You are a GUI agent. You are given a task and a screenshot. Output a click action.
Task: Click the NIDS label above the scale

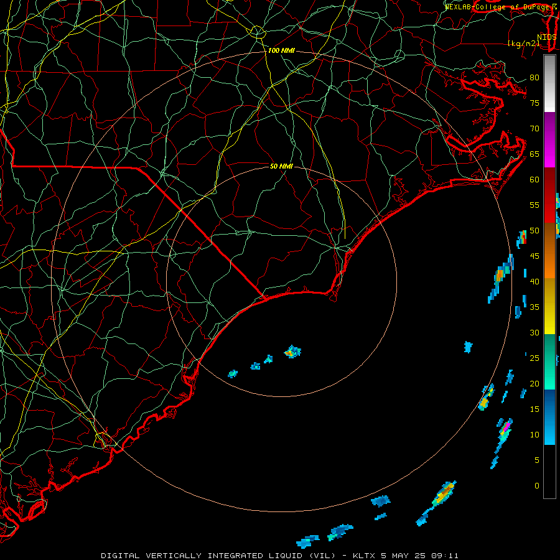point(546,37)
